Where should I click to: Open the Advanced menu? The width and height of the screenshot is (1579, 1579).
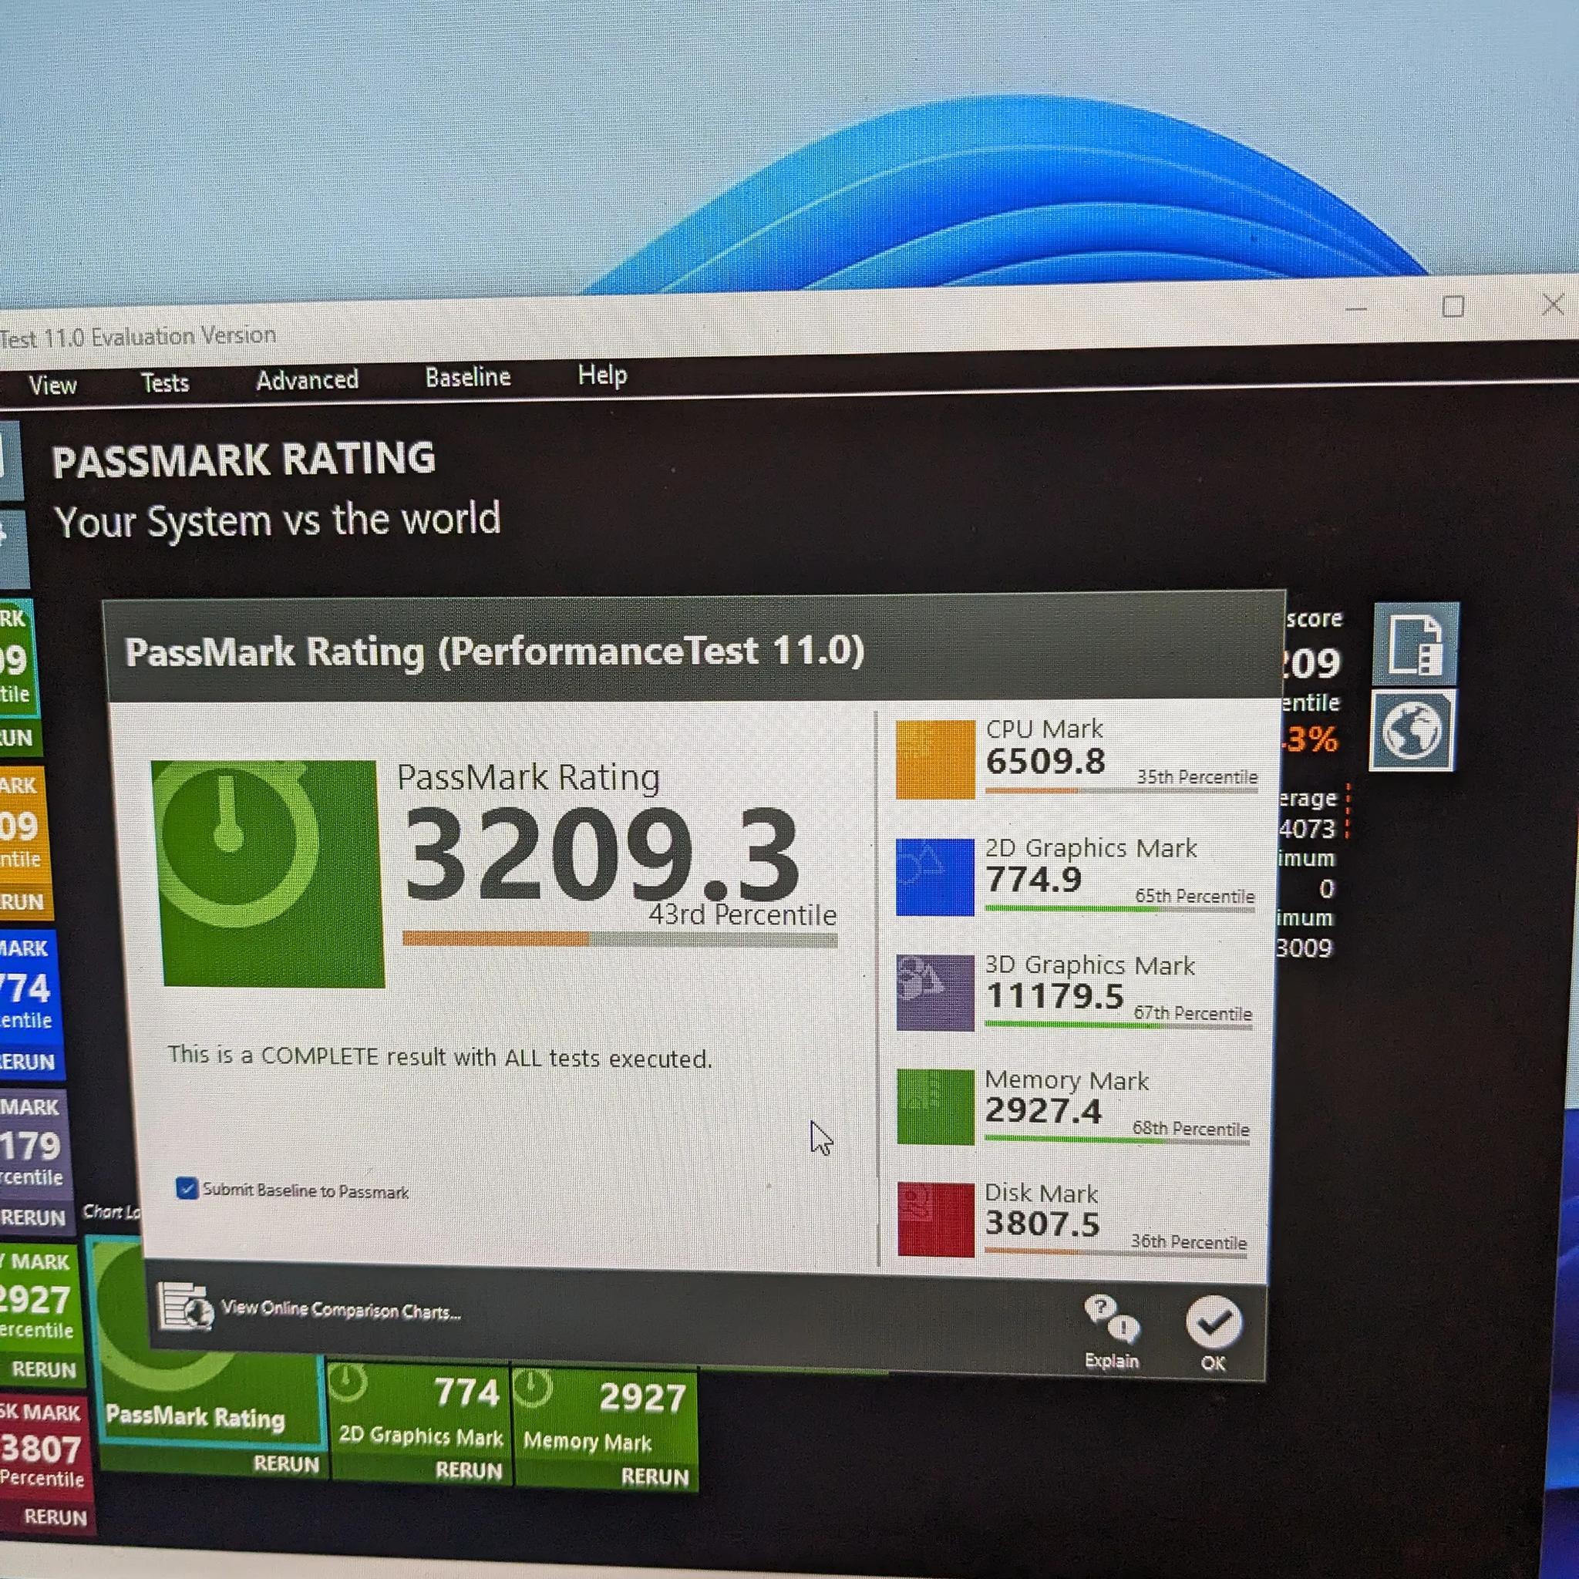click(x=308, y=380)
